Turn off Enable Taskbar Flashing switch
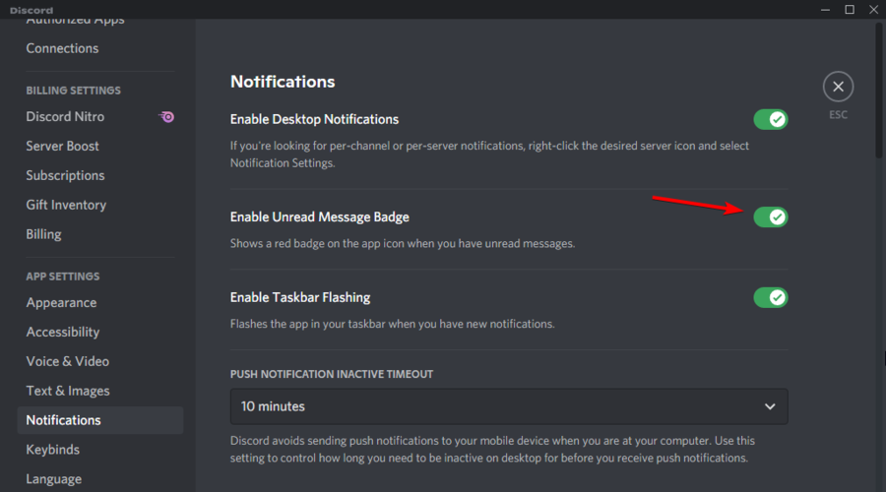Screen dimensions: 886x492 770,297
